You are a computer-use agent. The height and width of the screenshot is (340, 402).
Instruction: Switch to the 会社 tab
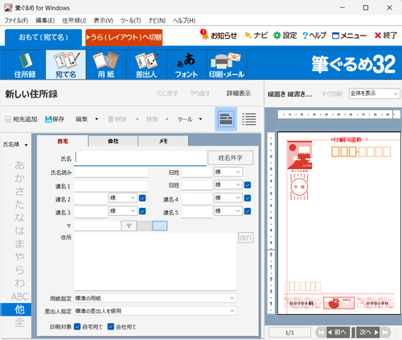(113, 141)
